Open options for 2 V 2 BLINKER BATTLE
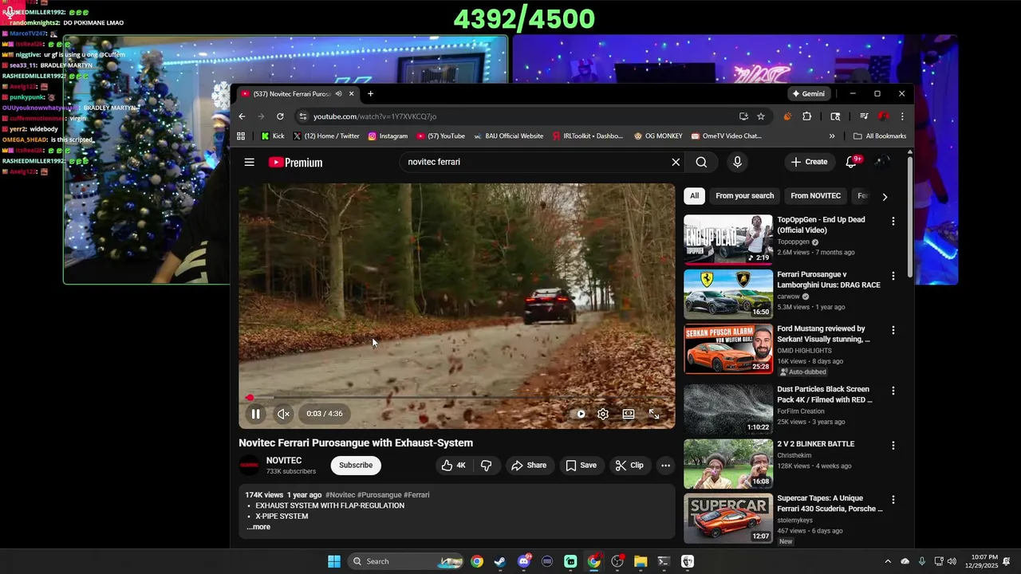Image resolution: width=1021 pixels, height=574 pixels. click(893, 445)
